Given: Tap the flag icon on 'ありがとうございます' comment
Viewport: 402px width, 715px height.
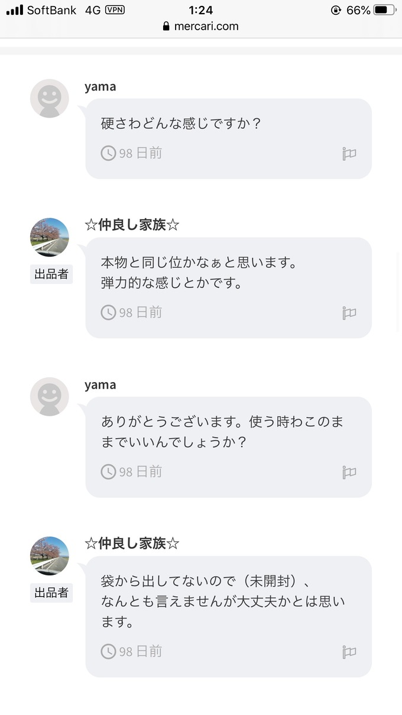Looking at the screenshot, I should (x=349, y=472).
